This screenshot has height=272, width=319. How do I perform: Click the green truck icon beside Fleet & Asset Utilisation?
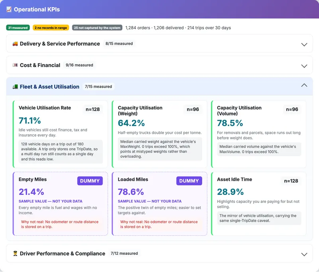pos(15,87)
